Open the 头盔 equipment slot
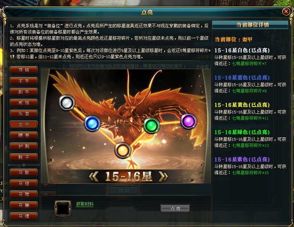Image resolution: width=294 pixels, height=227 pixels. 24,113
